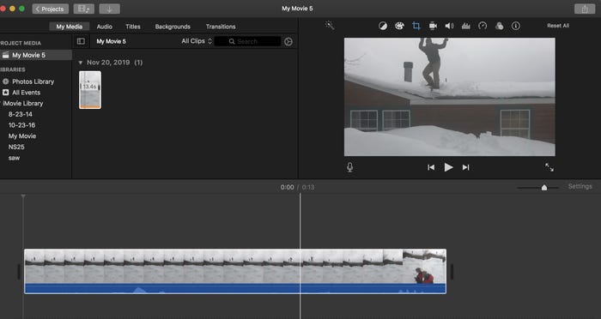
Task: Select All Events in sidebar
Action: coord(26,93)
